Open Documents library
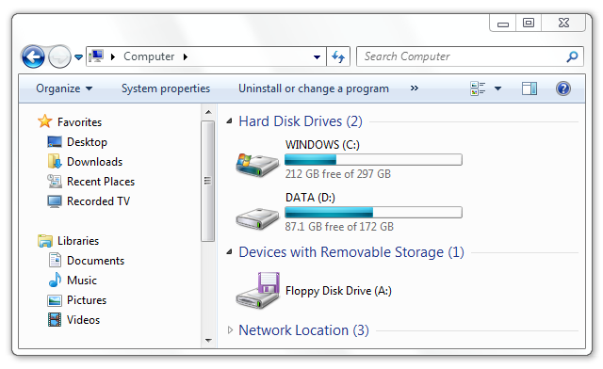This screenshot has height=369, width=603. [x=95, y=261]
